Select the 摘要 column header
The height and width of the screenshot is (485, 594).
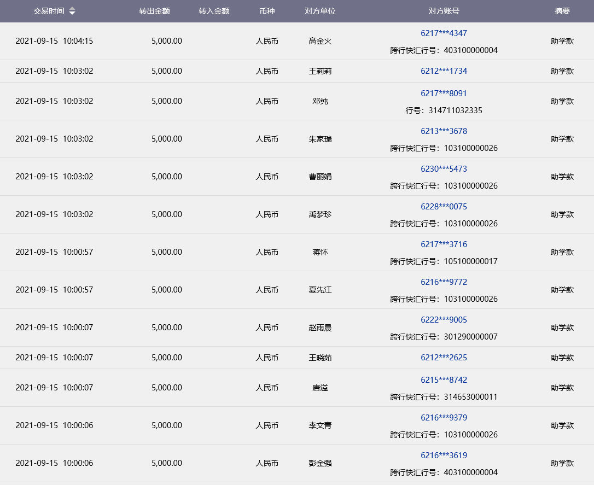pyautogui.click(x=562, y=11)
